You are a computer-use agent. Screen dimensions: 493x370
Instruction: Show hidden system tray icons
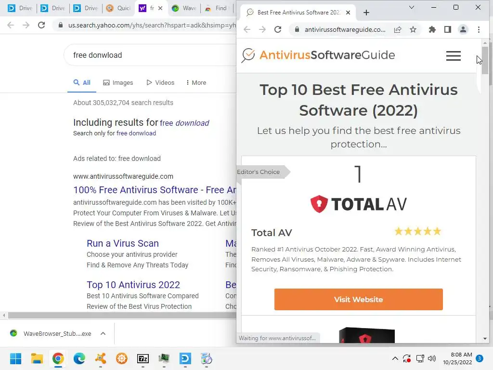coord(395,358)
